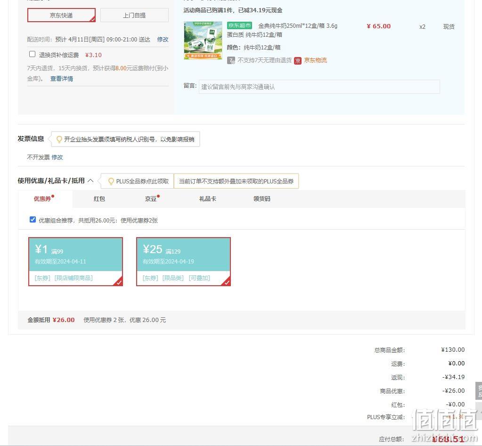482x446 pixels.
Task: Click the 不开发票 invoice status
Action: click(x=39, y=157)
